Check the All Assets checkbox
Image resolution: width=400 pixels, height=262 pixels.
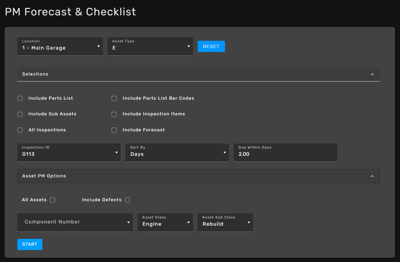coord(52,200)
